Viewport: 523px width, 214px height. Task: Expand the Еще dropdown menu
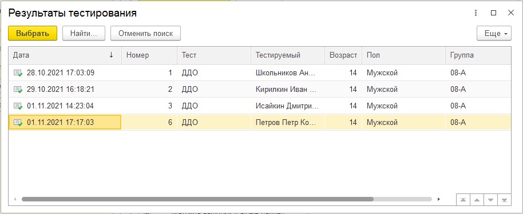click(x=494, y=33)
